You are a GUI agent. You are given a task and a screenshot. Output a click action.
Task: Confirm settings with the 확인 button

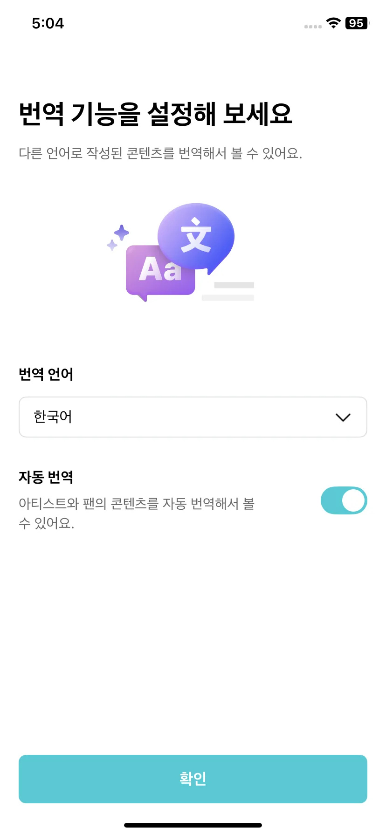pyautogui.click(x=193, y=779)
